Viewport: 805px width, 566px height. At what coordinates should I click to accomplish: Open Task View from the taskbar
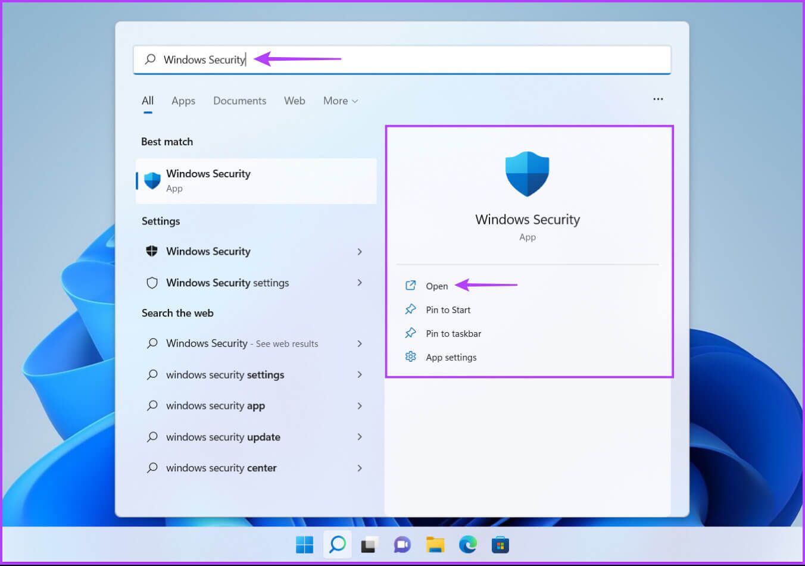[x=369, y=545]
